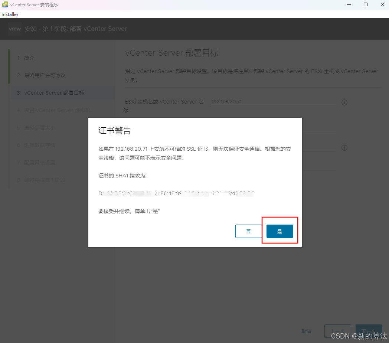Image resolution: width=389 pixels, height=343 pixels.
Task: Select step 3 vCenter Server 部署目标
Action: tap(63, 92)
